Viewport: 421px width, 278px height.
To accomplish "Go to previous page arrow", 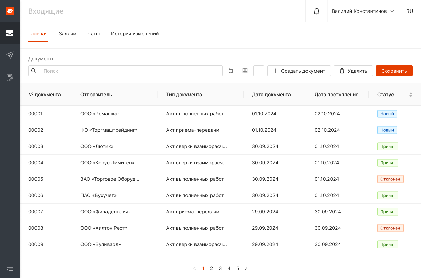I will [194, 268].
